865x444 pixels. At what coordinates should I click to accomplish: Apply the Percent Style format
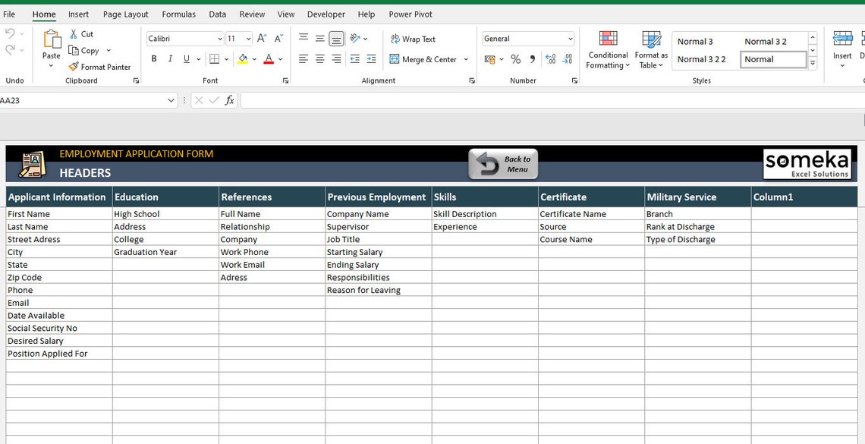click(515, 58)
